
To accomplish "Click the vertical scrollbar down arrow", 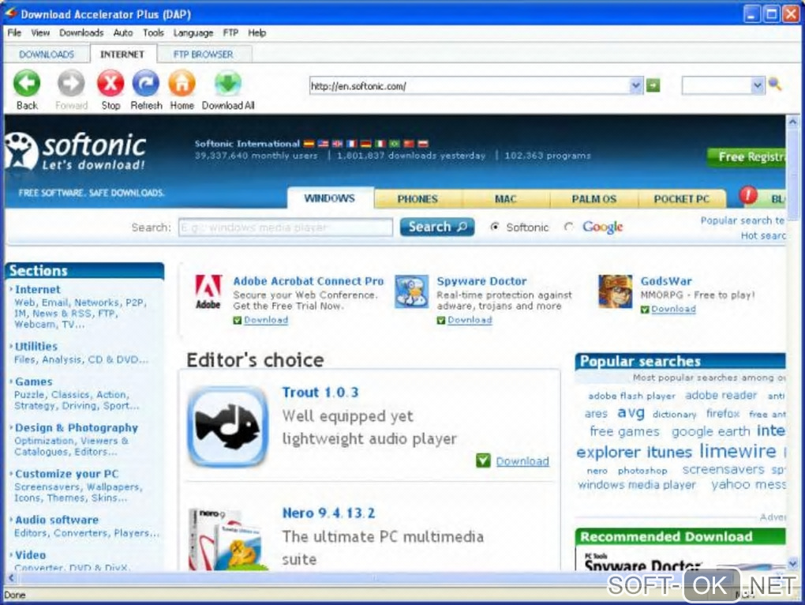I will point(792,564).
